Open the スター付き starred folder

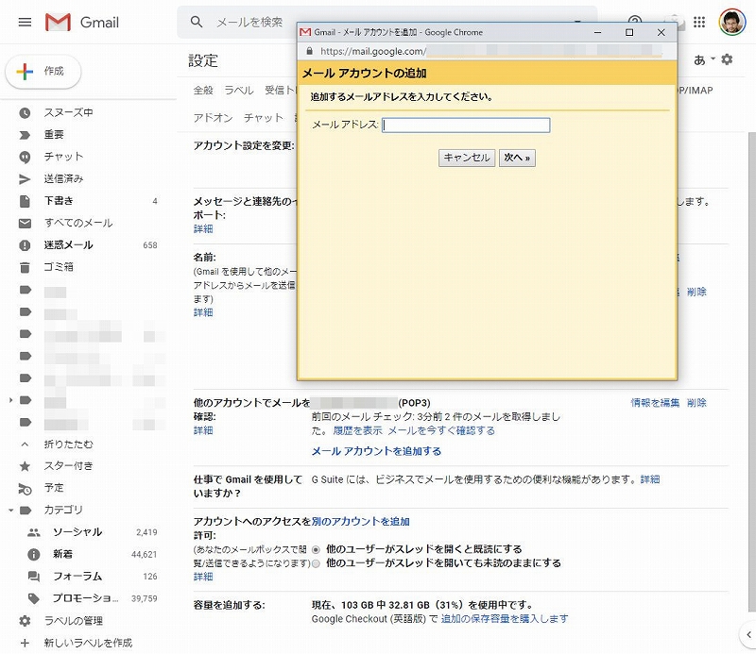(x=68, y=465)
